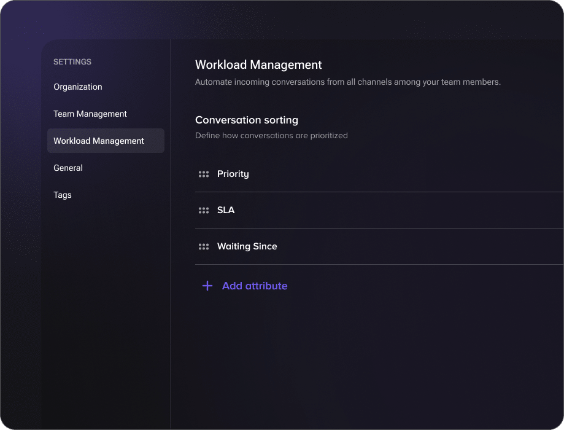Click blank sidebar area below Tags

tap(106, 307)
